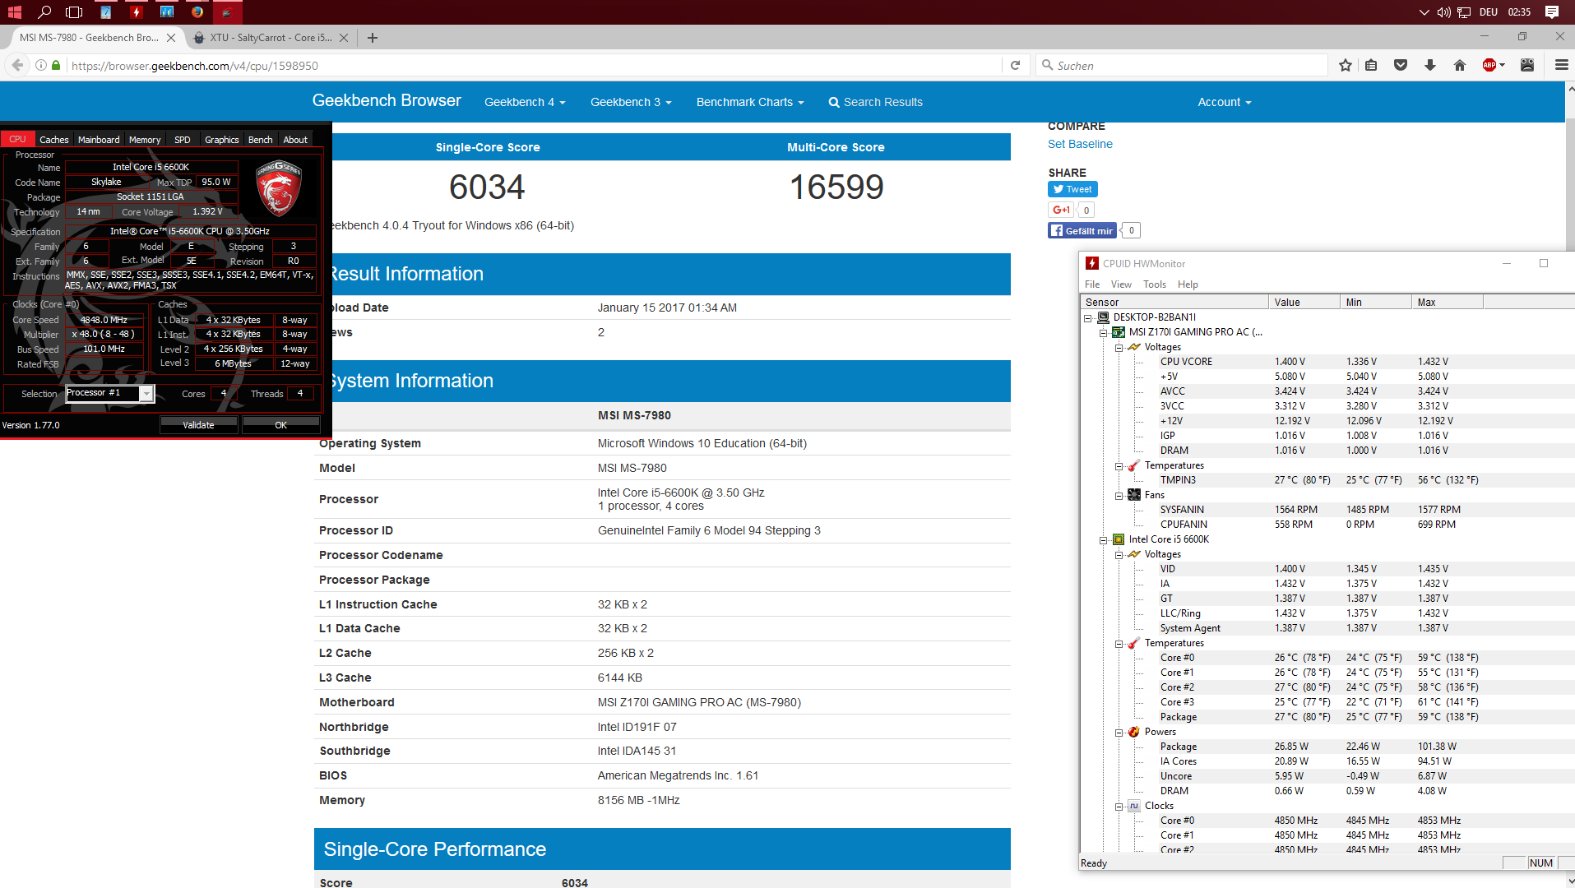Open the MSI CPU-Z taskbar icon
1575x888 pixels.
227,12
